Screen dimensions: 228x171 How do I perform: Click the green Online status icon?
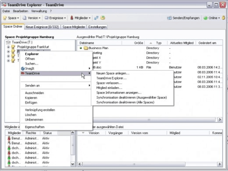coord(206,18)
